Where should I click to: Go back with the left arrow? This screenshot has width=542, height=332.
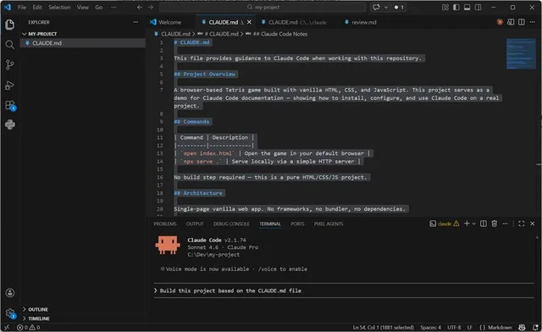tap(139, 8)
